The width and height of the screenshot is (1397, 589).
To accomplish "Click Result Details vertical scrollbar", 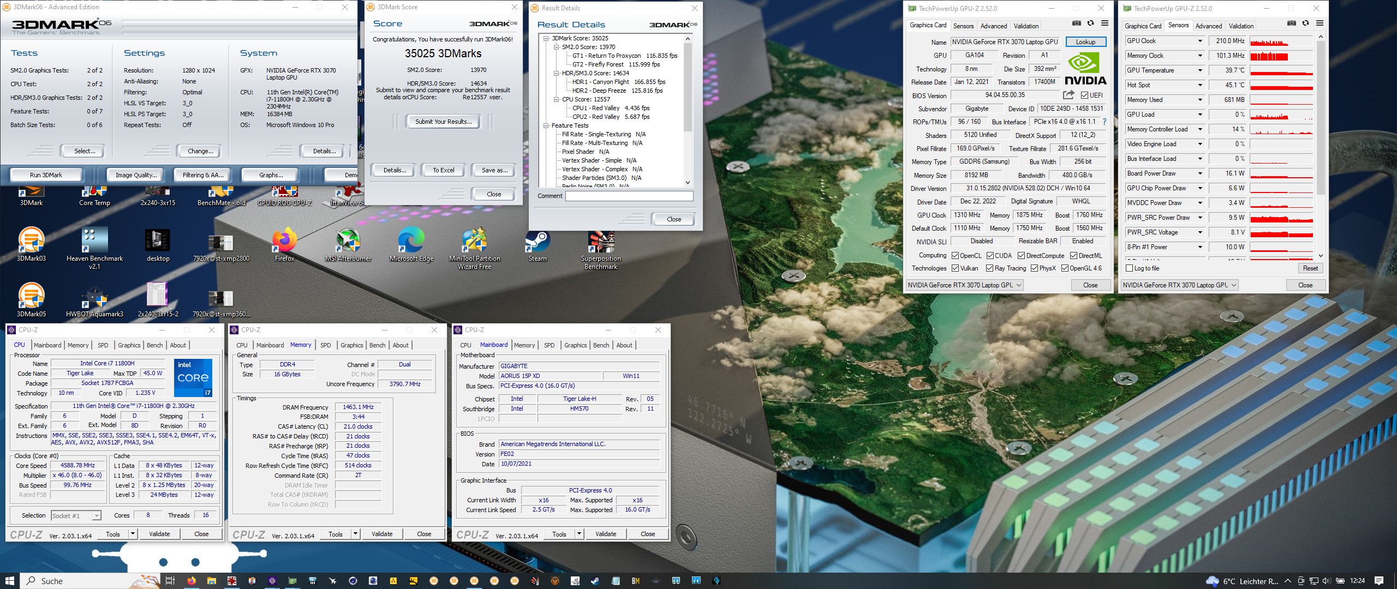I will click(688, 111).
